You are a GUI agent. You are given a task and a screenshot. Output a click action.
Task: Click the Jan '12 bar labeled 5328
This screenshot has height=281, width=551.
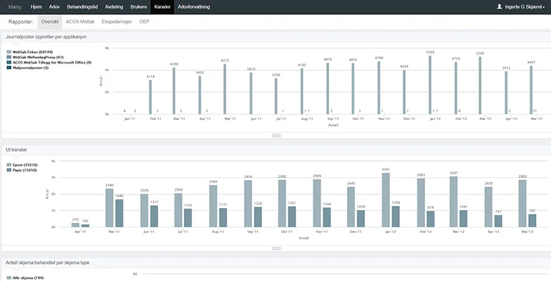click(430, 84)
